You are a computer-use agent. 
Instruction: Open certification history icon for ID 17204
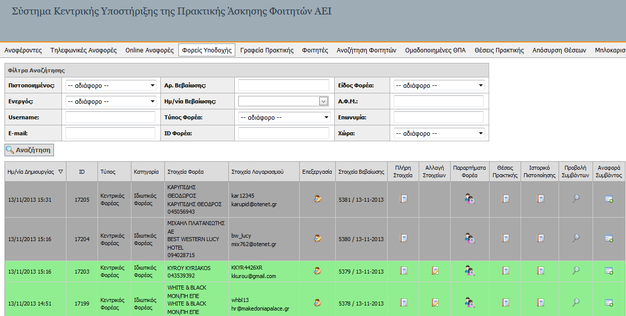[540, 238]
